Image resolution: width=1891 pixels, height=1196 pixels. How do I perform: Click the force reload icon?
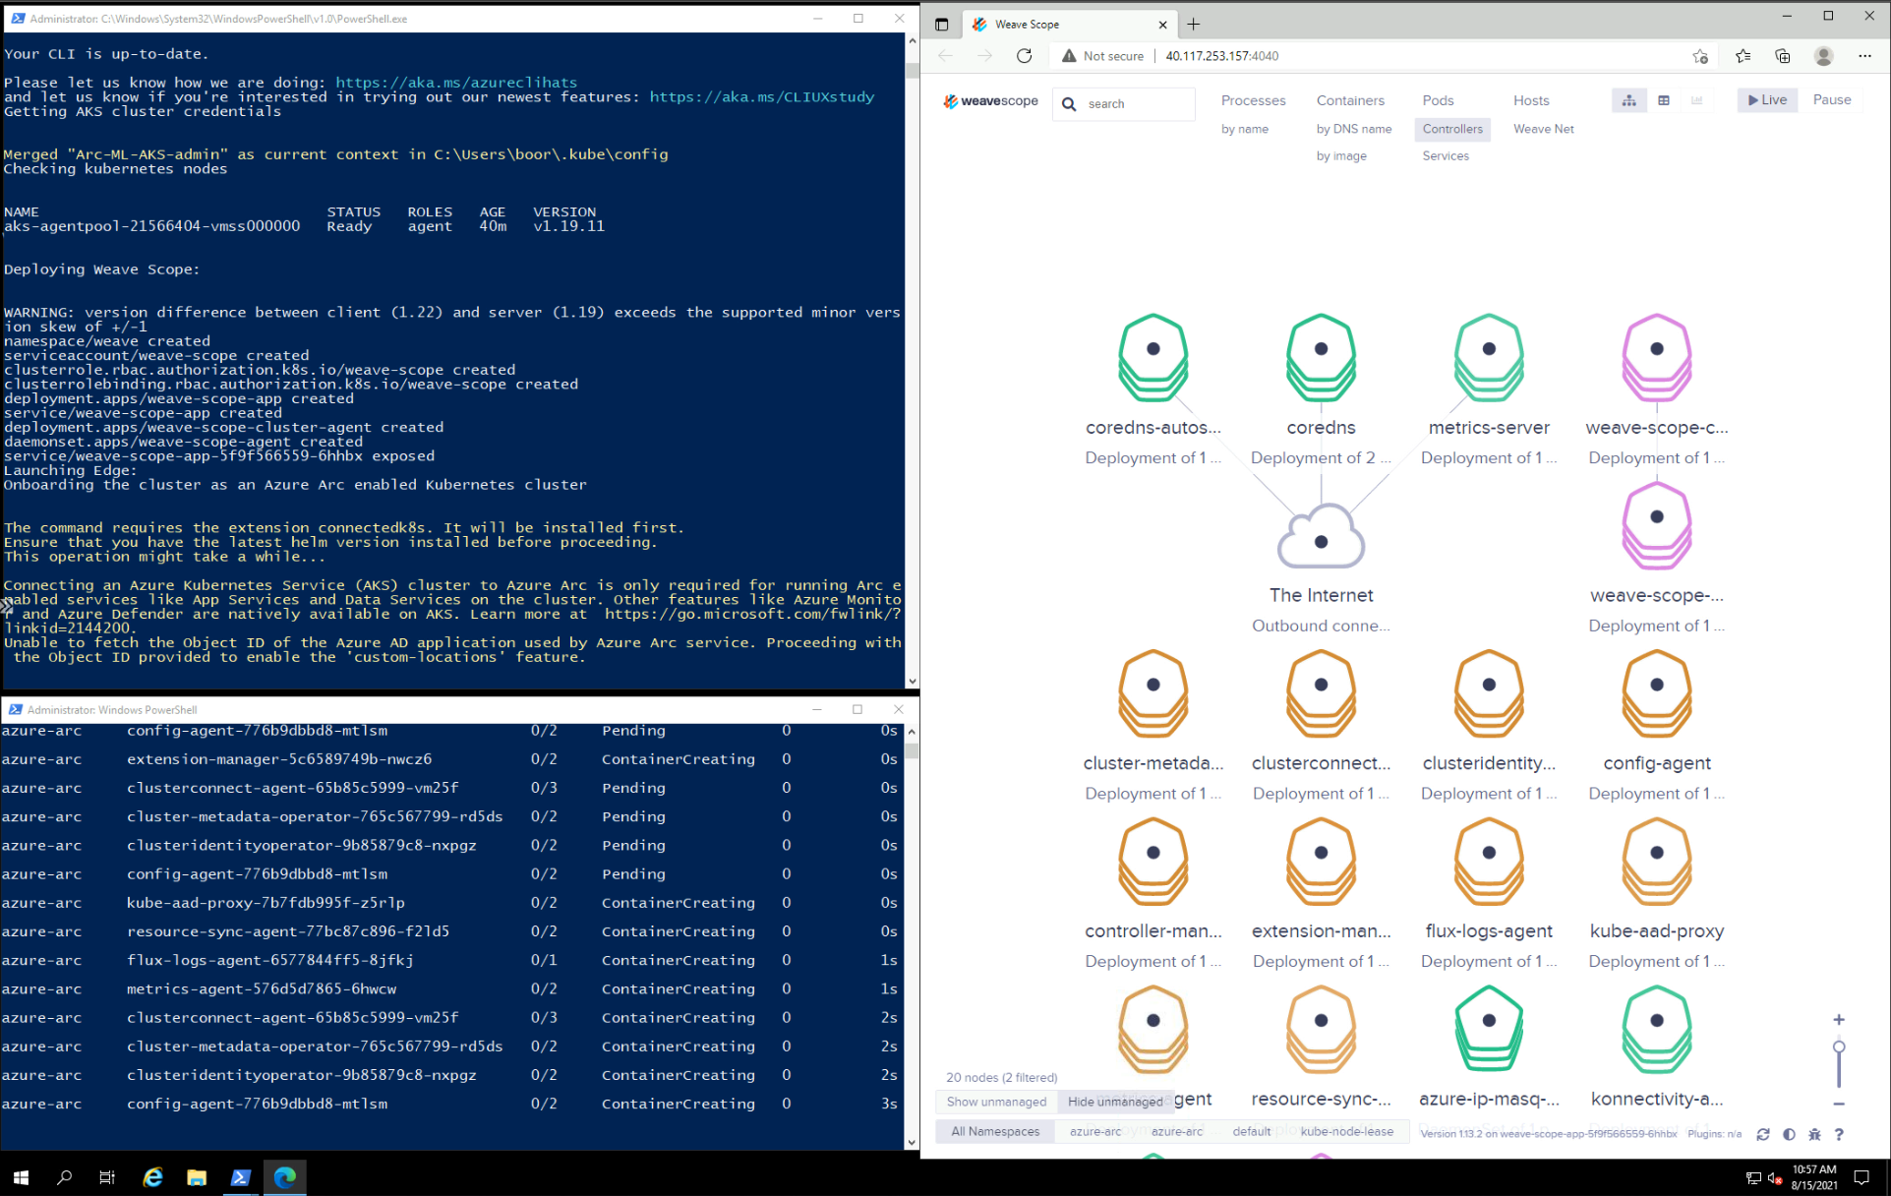pyautogui.click(x=1763, y=1134)
